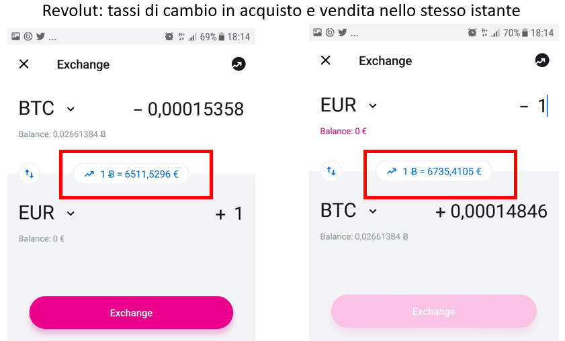Open the rate chart icon on the left Exchange header
This screenshot has width=565, height=341.
pos(238,64)
